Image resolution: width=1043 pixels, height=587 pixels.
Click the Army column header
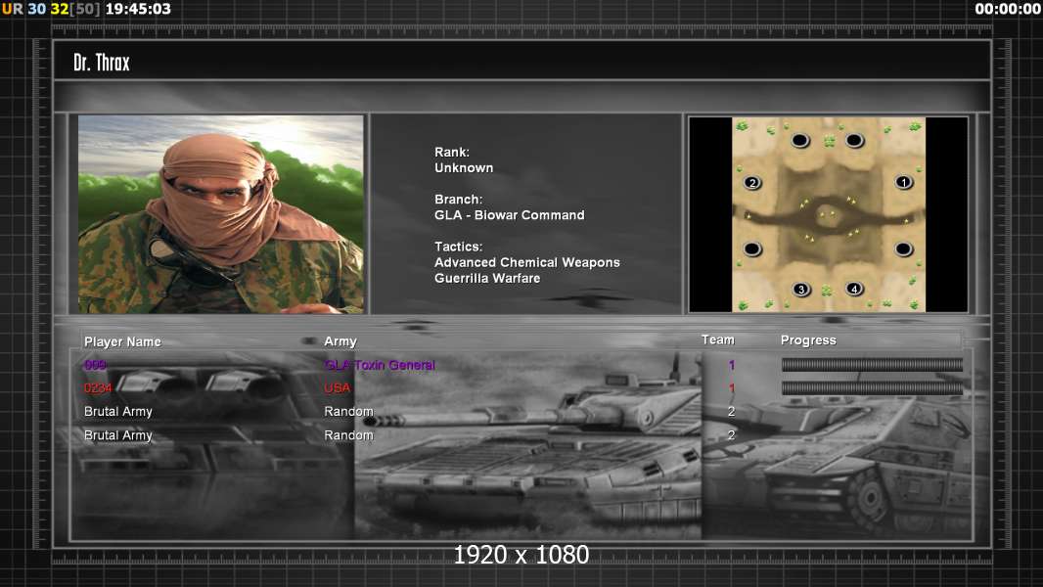340,341
